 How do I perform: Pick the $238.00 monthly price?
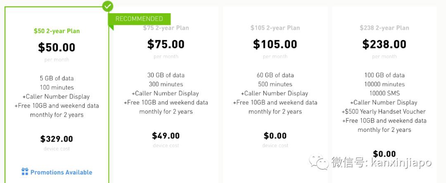coord(384,44)
